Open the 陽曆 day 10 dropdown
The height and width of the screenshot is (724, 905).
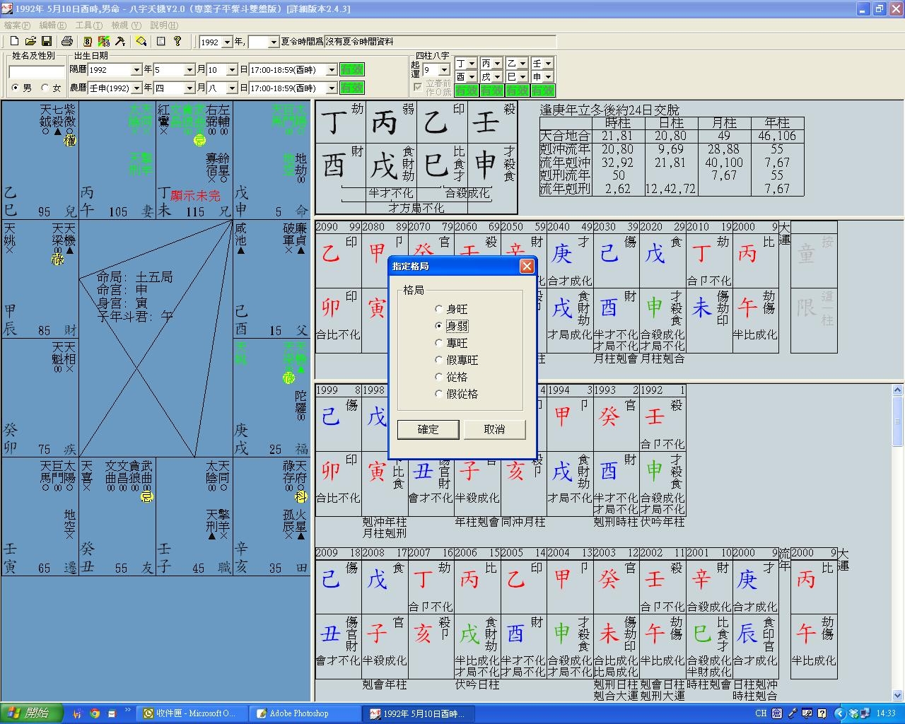tap(231, 70)
